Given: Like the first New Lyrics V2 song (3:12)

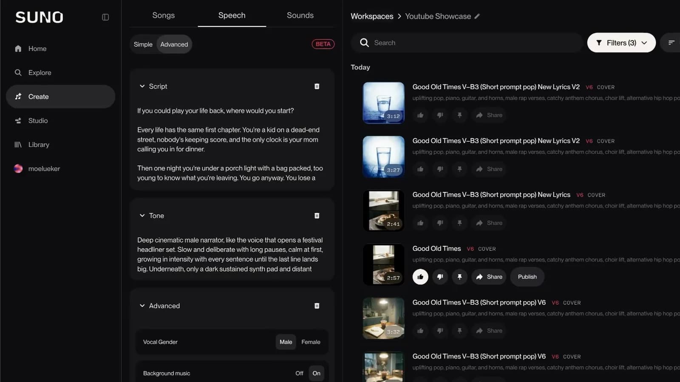Looking at the screenshot, I should tap(420, 115).
